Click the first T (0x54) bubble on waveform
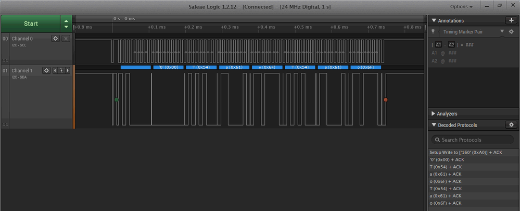This screenshot has height=211, width=520. pos(201,67)
